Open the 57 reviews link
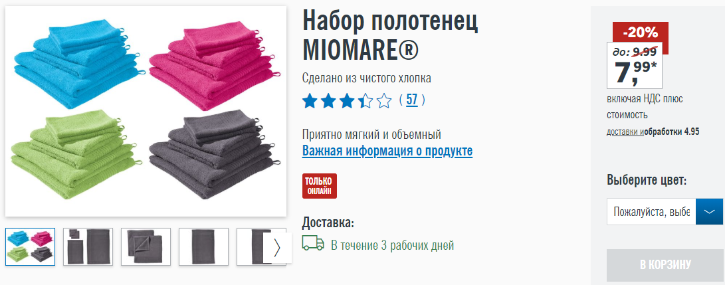 point(411,100)
